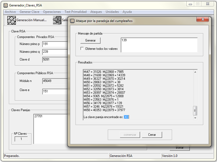Open the Unidades menu
This screenshot has height=162, width=217.
[x=112, y=12]
